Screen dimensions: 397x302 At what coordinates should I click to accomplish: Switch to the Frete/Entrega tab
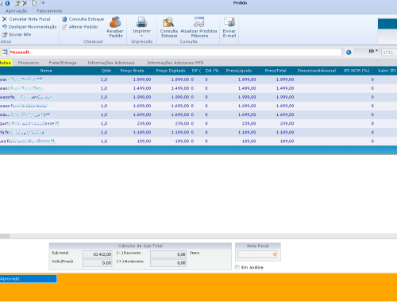63,63
